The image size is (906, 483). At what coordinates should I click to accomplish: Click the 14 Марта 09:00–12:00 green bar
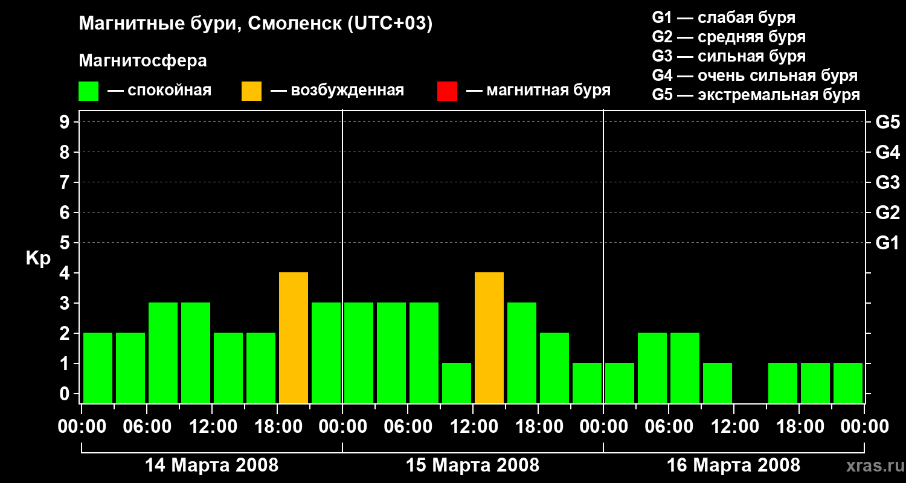196,353
